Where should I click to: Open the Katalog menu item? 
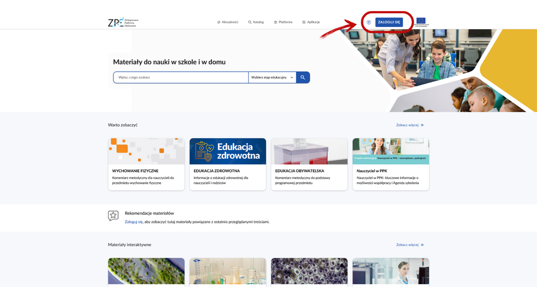256,22
